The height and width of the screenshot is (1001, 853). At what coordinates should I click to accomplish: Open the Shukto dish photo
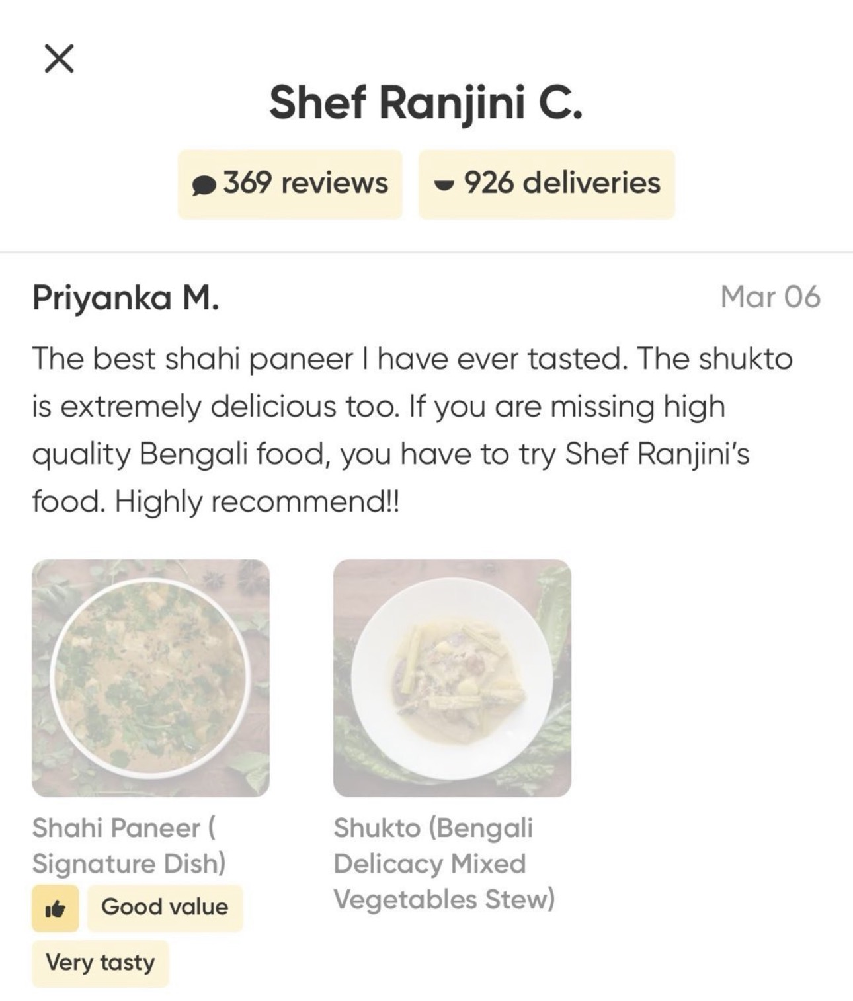452,678
